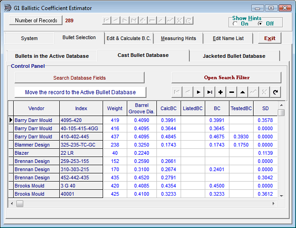Select Show Hints Off radio button

coord(260,24)
